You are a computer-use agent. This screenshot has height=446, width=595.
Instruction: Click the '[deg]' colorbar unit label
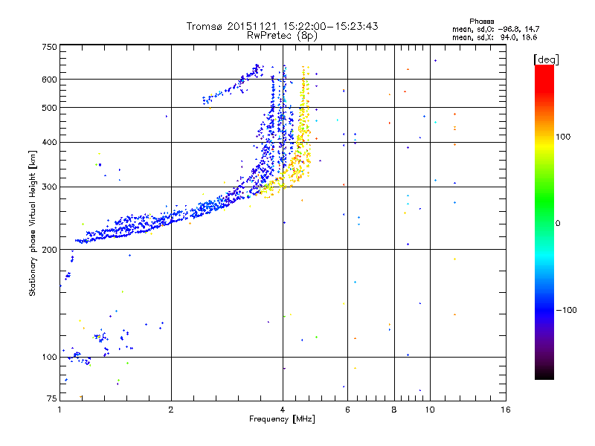click(x=546, y=59)
